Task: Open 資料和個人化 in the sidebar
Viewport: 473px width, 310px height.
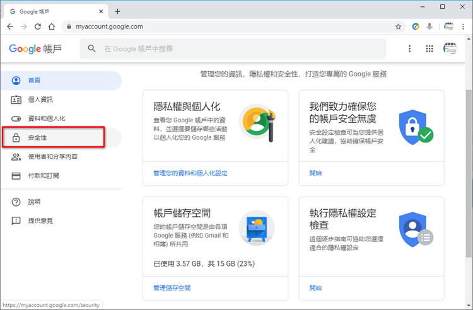Action: pyautogui.click(x=61, y=118)
